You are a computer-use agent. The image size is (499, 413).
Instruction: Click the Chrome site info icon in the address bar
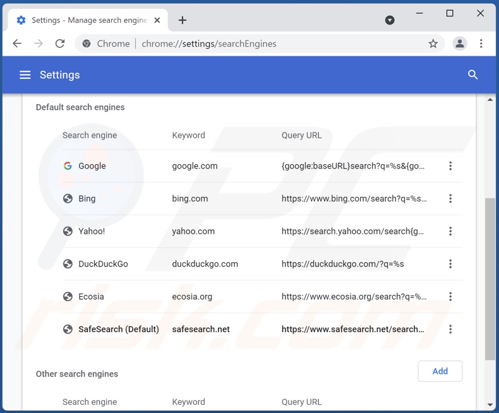point(87,44)
